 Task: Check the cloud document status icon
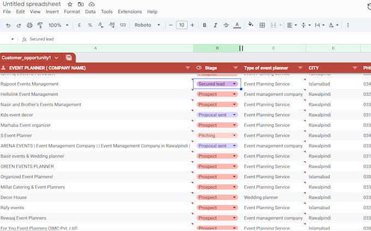click(92, 4)
